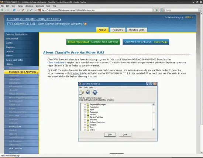The image size is (203, 158).
Task: Switch to the Features tab
Action: point(118,30)
